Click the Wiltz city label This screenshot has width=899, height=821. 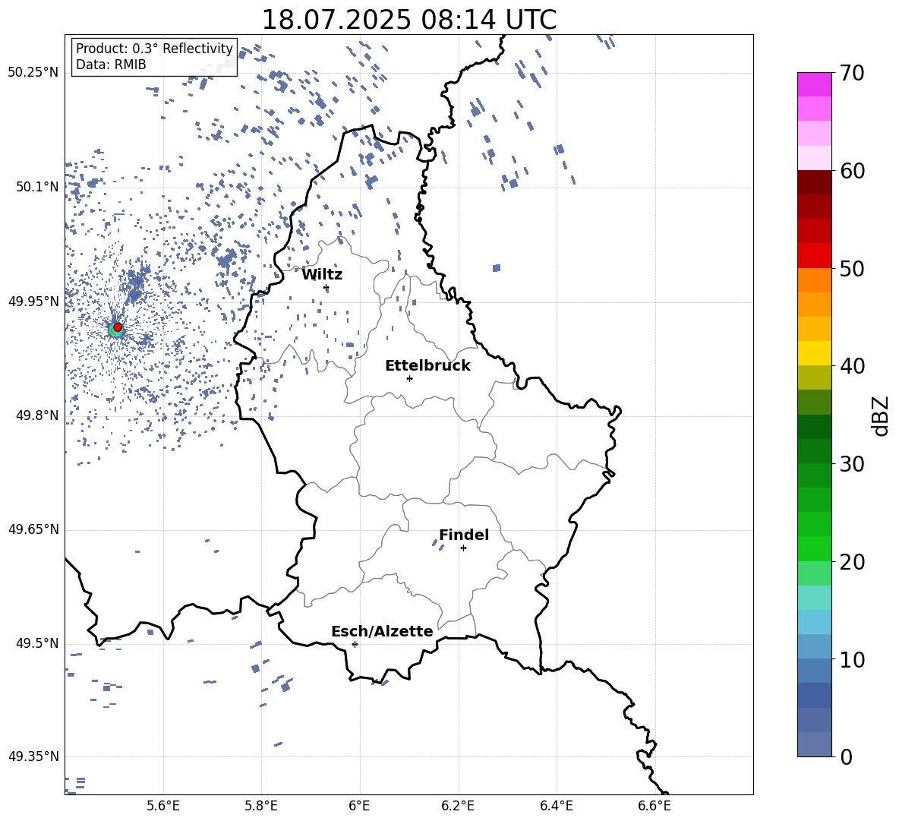point(322,275)
